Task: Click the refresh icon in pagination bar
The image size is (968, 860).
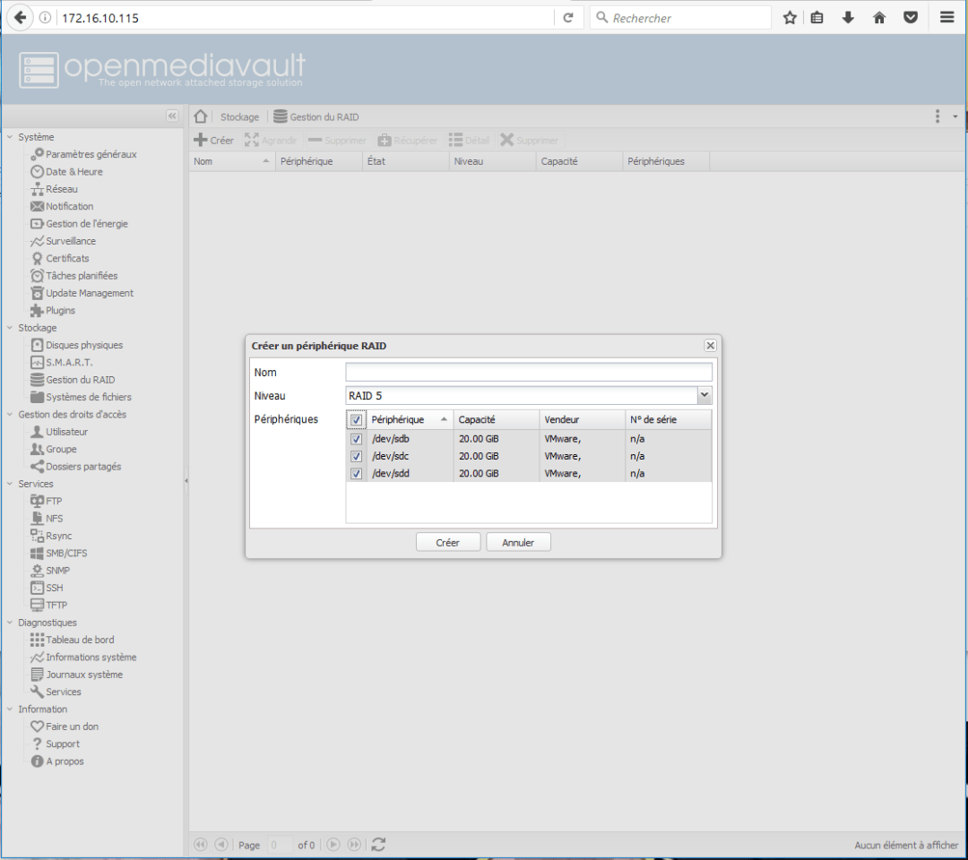Action: (x=378, y=845)
